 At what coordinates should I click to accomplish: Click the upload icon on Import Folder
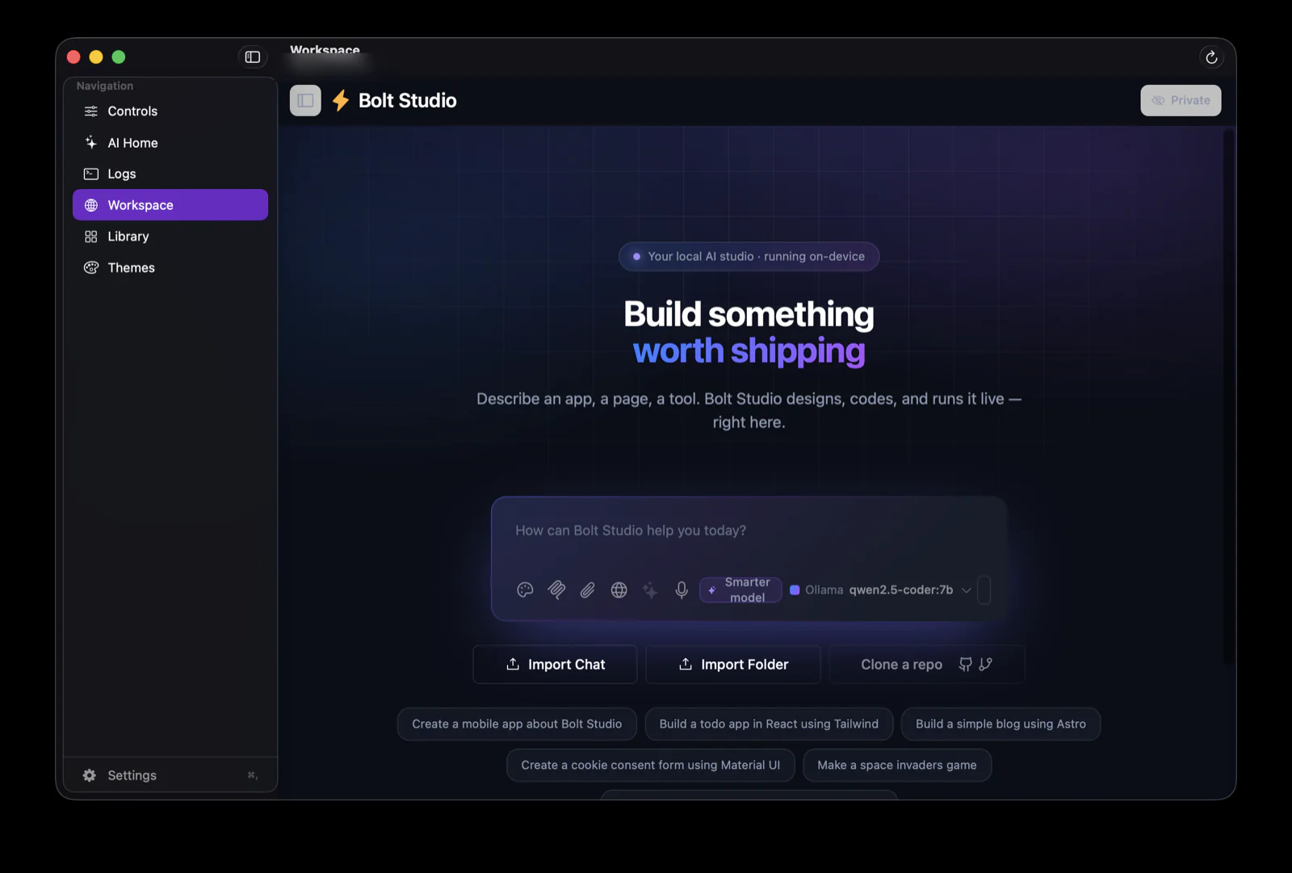coord(686,664)
